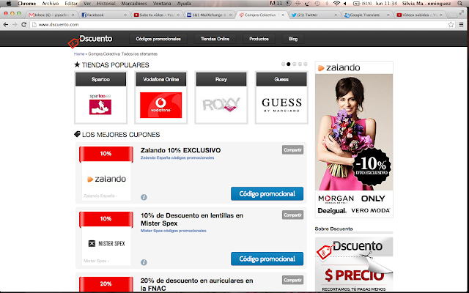Click Mister Spex logo in coupon
Screen dimensions: 469x293
106,244
